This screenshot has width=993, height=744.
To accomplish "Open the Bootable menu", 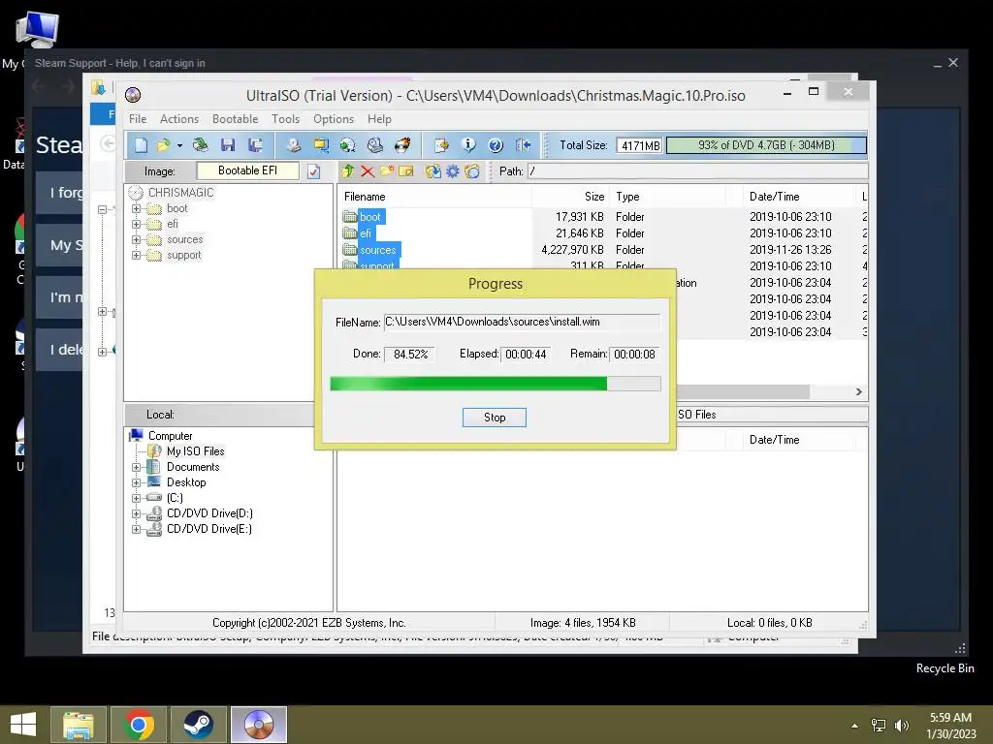I will 235,119.
